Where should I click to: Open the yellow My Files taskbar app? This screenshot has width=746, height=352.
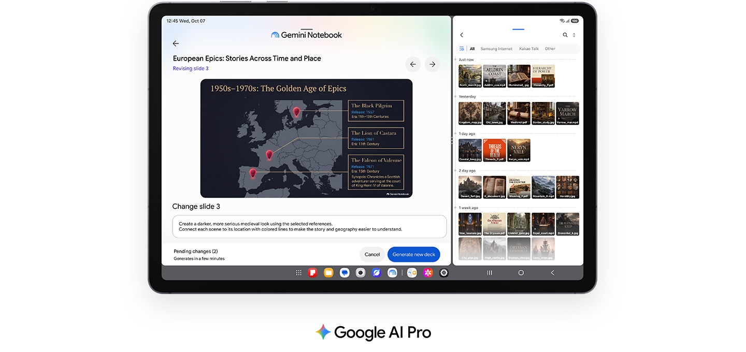point(328,273)
